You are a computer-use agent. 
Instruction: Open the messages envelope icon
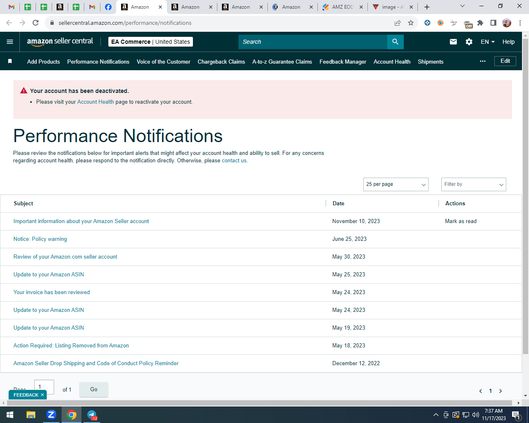click(453, 42)
